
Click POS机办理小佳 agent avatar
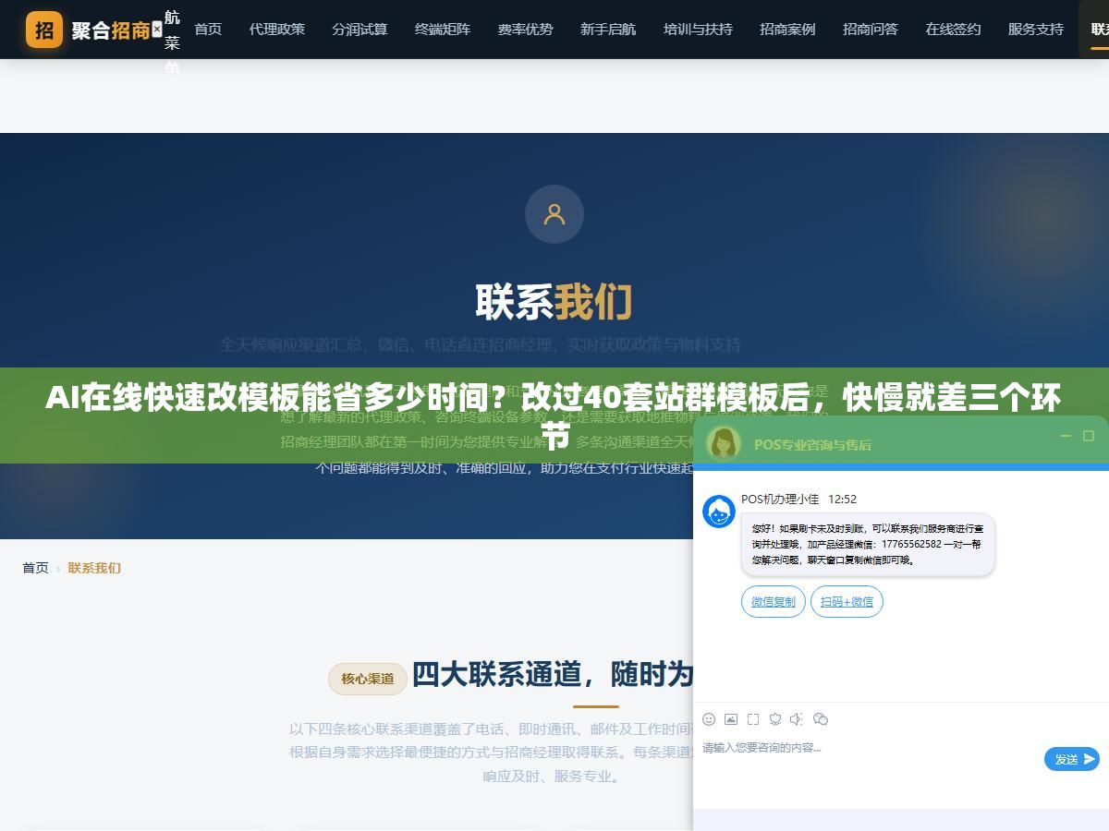tap(719, 512)
